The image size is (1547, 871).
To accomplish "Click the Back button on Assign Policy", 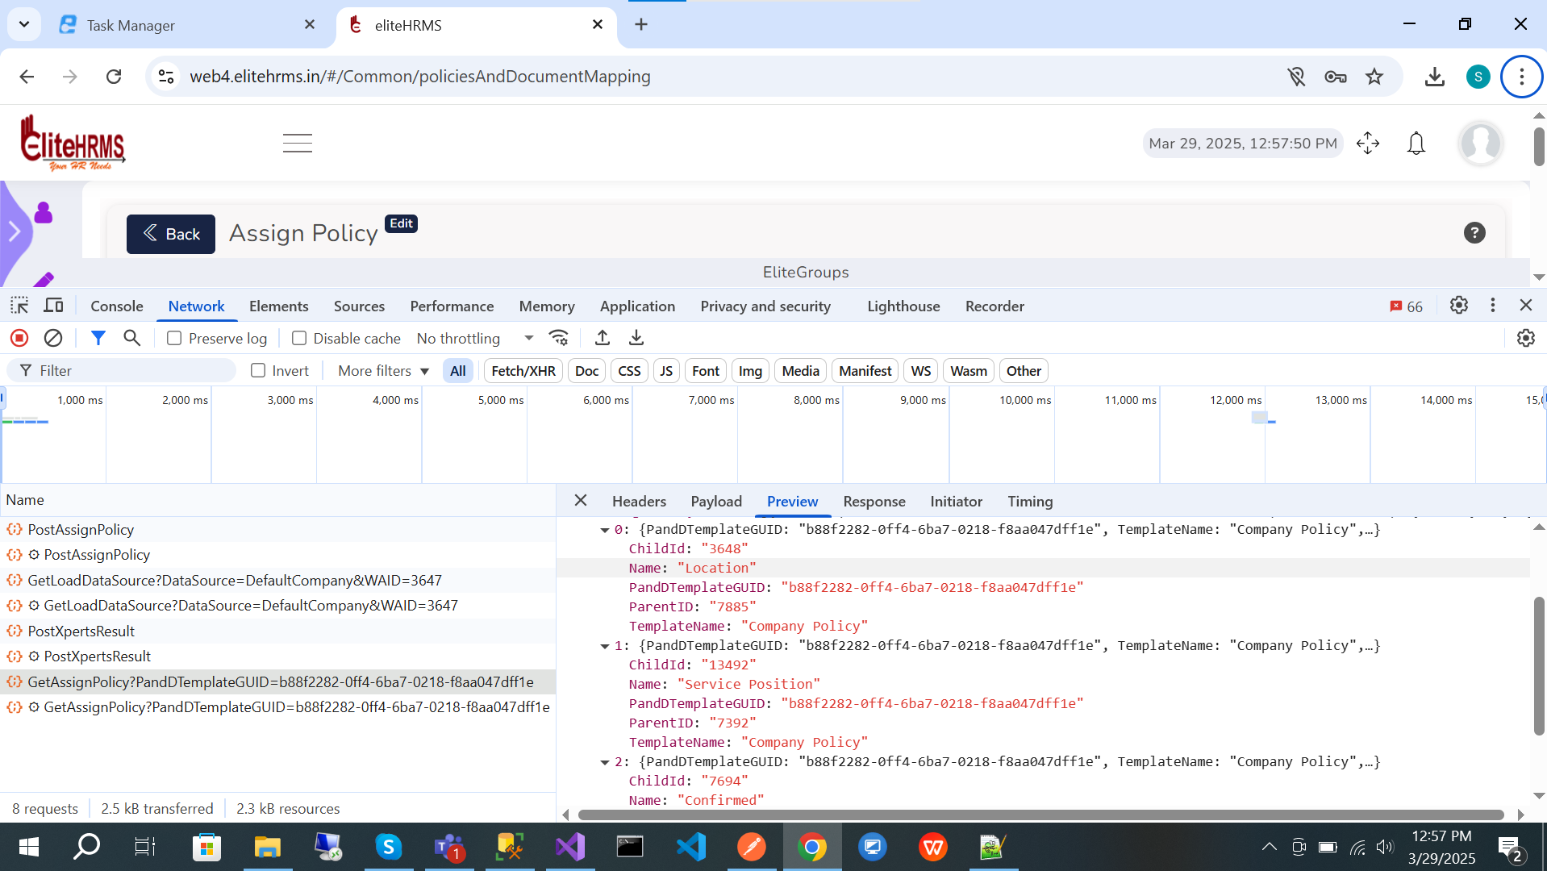I will (171, 234).
